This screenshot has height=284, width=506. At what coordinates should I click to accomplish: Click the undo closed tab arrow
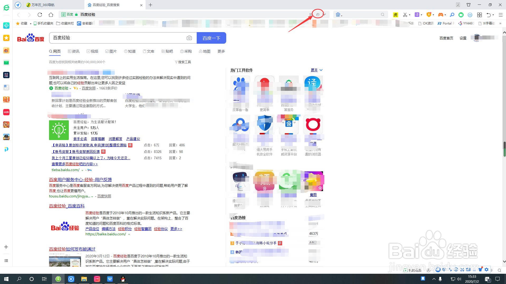tap(489, 15)
